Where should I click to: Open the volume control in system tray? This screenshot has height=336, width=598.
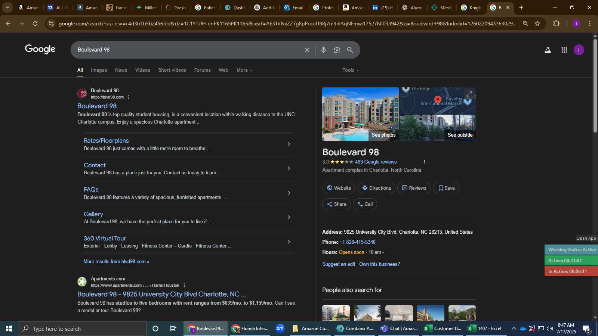(549, 329)
